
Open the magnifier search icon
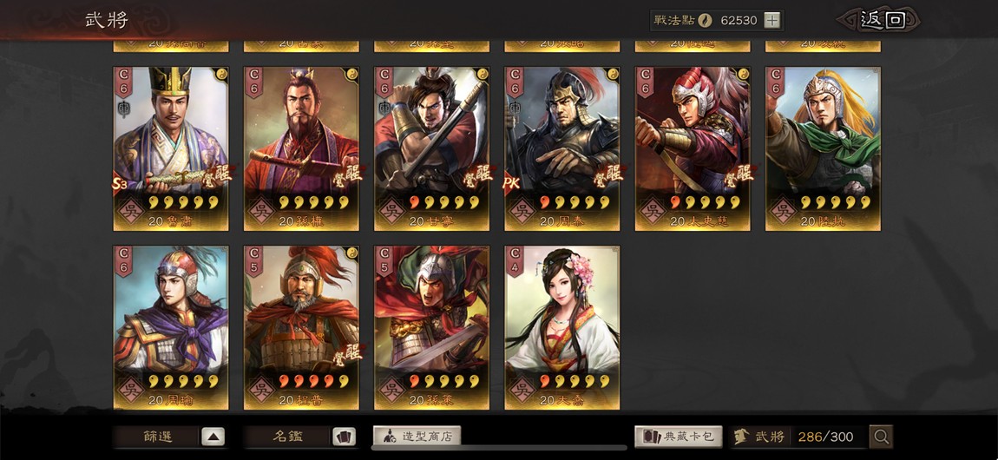(x=881, y=437)
